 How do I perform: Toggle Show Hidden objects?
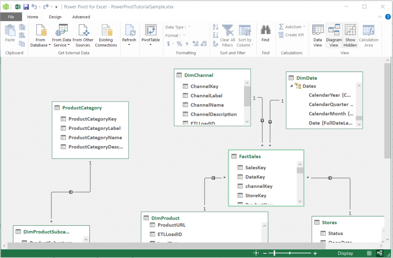350,35
